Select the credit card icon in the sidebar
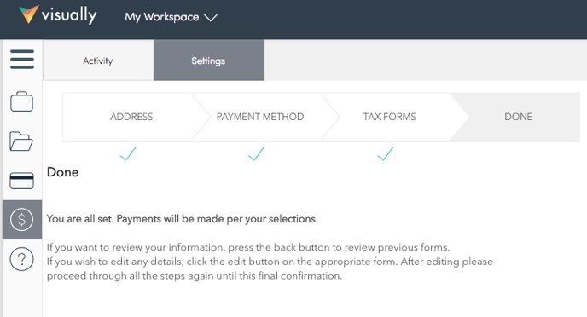This screenshot has width=587, height=317. point(21,181)
